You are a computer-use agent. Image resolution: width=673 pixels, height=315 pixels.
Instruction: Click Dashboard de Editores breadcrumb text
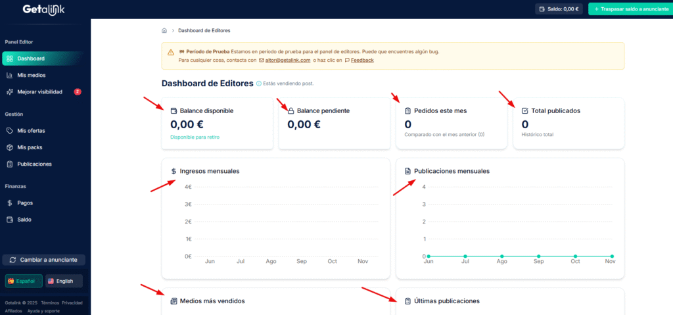pyautogui.click(x=204, y=30)
